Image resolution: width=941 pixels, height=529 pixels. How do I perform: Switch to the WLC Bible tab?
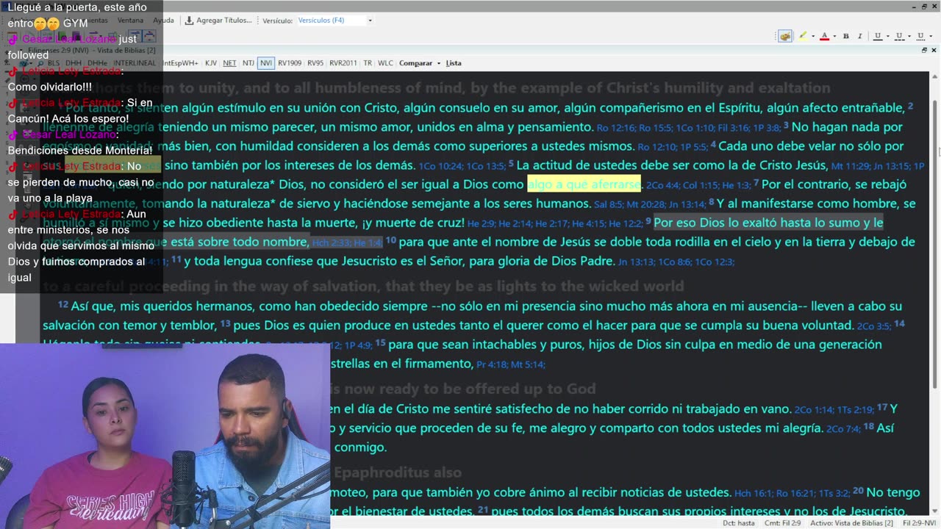tap(385, 63)
